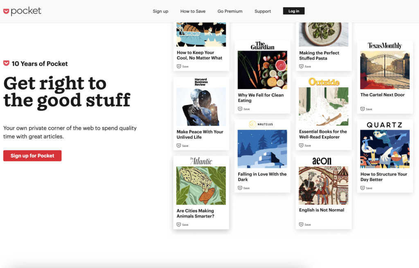Save 'The Cartel Next Door' article
This screenshot has height=268, width=419.
[x=366, y=109]
